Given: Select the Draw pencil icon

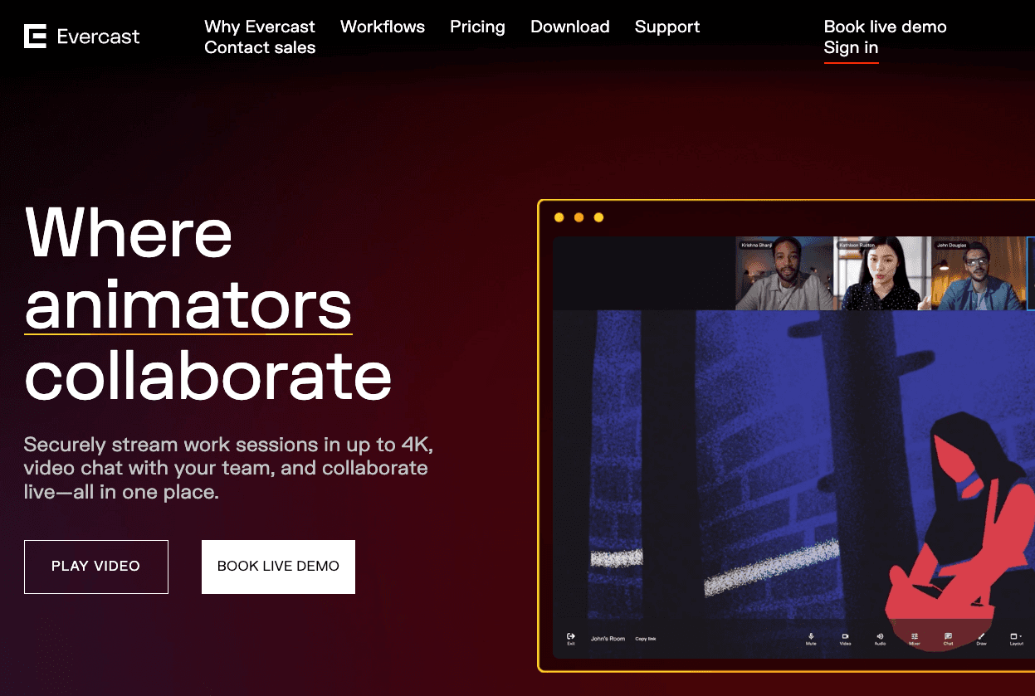Looking at the screenshot, I should (x=981, y=636).
